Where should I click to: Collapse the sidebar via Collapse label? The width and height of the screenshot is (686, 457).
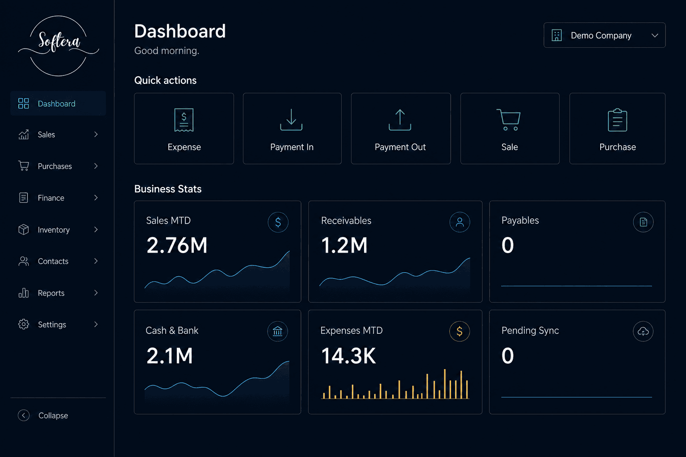click(x=53, y=415)
